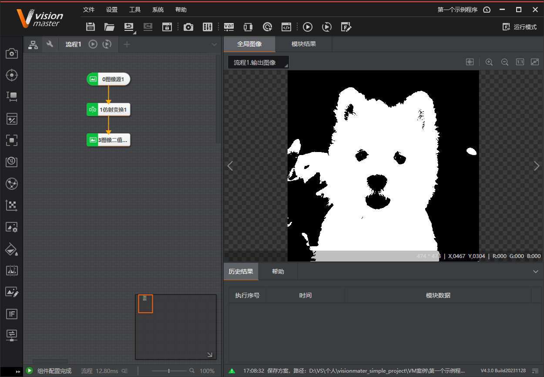Click the lock interface icon
The width and height of the screenshot is (544, 377).
[x=167, y=27]
